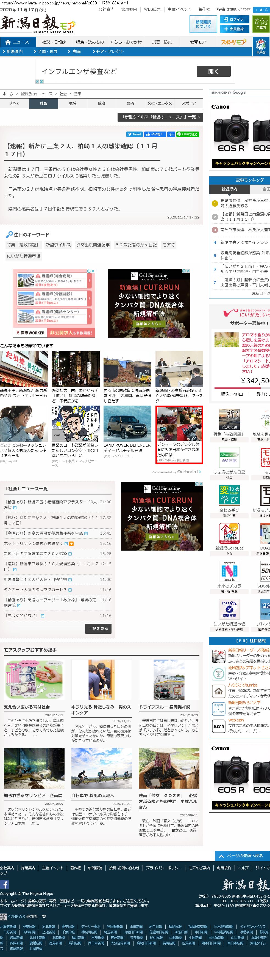Select the 地域 category tab

pyautogui.click(x=73, y=103)
